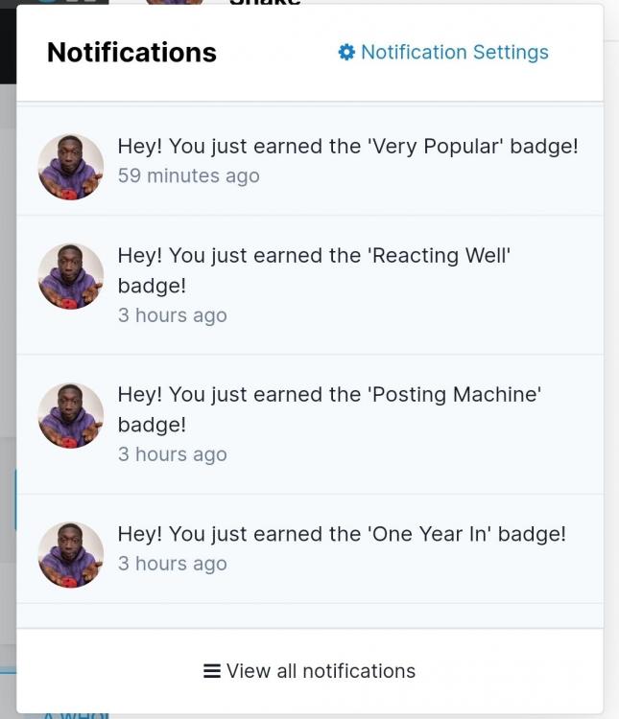This screenshot has height=719, width=619.
Task: Open the 'Posting Machine' badge notification text
Action: point(329,395)
